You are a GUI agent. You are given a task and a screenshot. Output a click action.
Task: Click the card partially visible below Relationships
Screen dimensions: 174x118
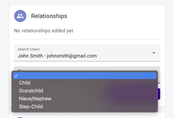87,115
